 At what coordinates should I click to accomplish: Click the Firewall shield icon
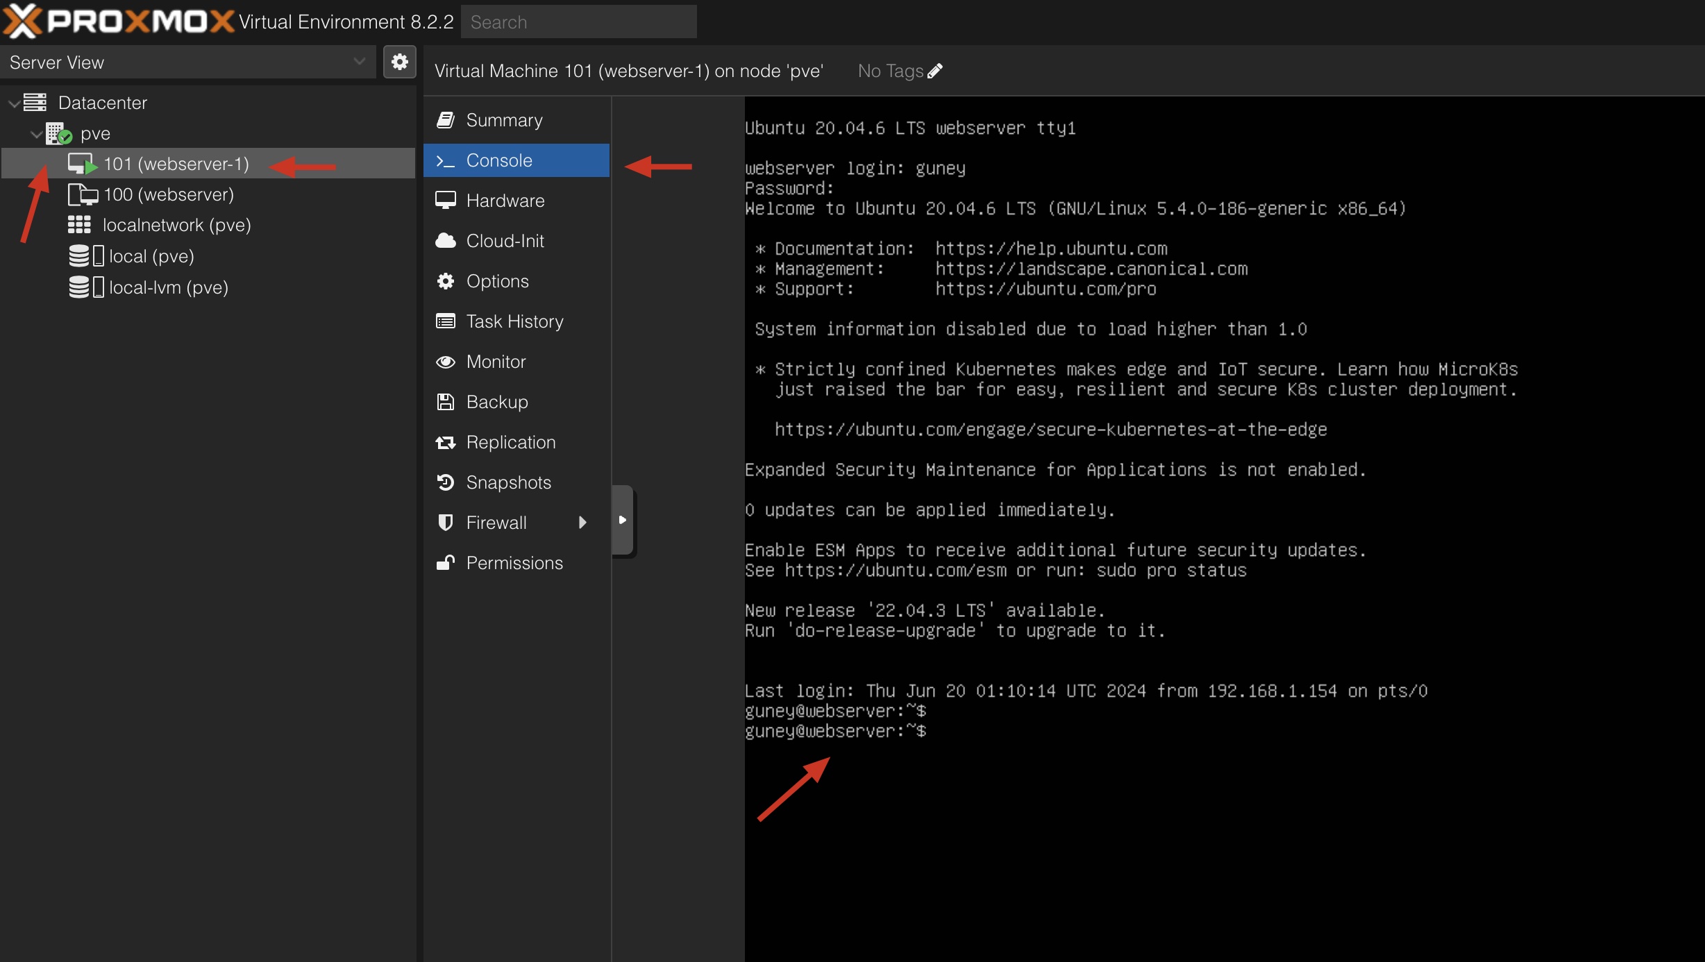pyautogui.click(x=445, y=523)
